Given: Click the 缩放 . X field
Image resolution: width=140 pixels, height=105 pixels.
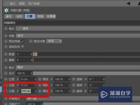Looking at the screenshot, I should pyautogui.click(x=62, y=79).
